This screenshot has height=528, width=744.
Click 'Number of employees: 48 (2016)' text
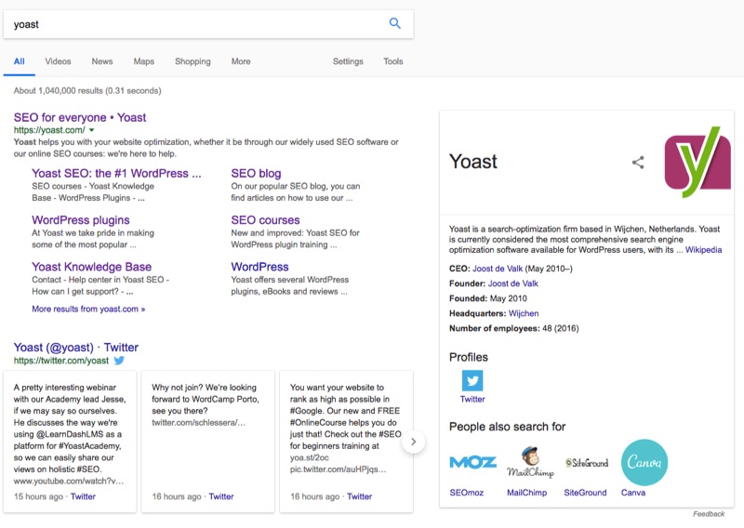[514, 328]
